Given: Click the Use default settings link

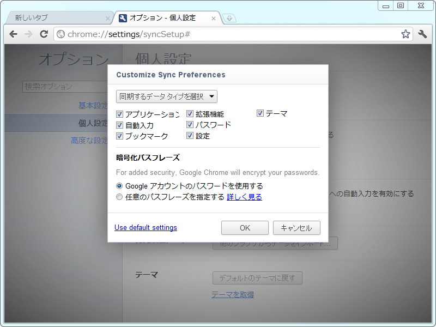Looking at the screenshot, I should [146, 227].
